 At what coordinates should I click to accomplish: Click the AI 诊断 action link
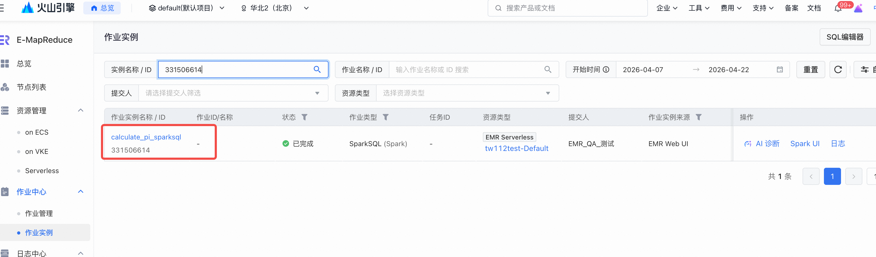(762, 143)
